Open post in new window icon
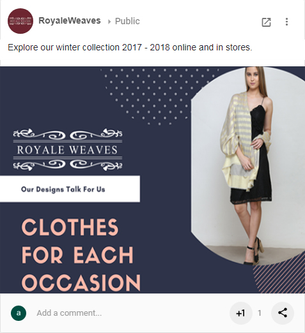The height and width of the screenshot is (333, 305). click(266, 22)
